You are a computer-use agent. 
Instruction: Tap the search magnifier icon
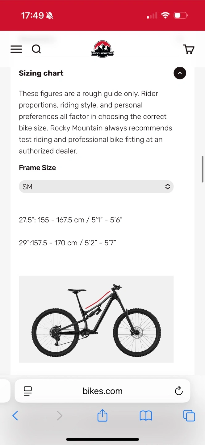click(36, 49)
